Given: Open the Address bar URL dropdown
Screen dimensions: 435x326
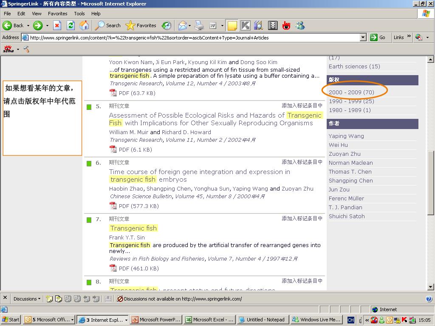Looking at the screenshot, I should click(x=363, y=37).
